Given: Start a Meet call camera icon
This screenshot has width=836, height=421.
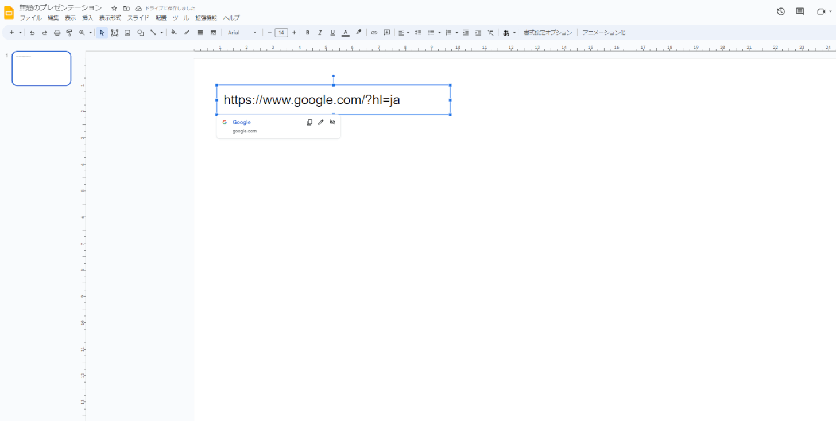Looking at the screenshot, I should (x=820, y=11).
